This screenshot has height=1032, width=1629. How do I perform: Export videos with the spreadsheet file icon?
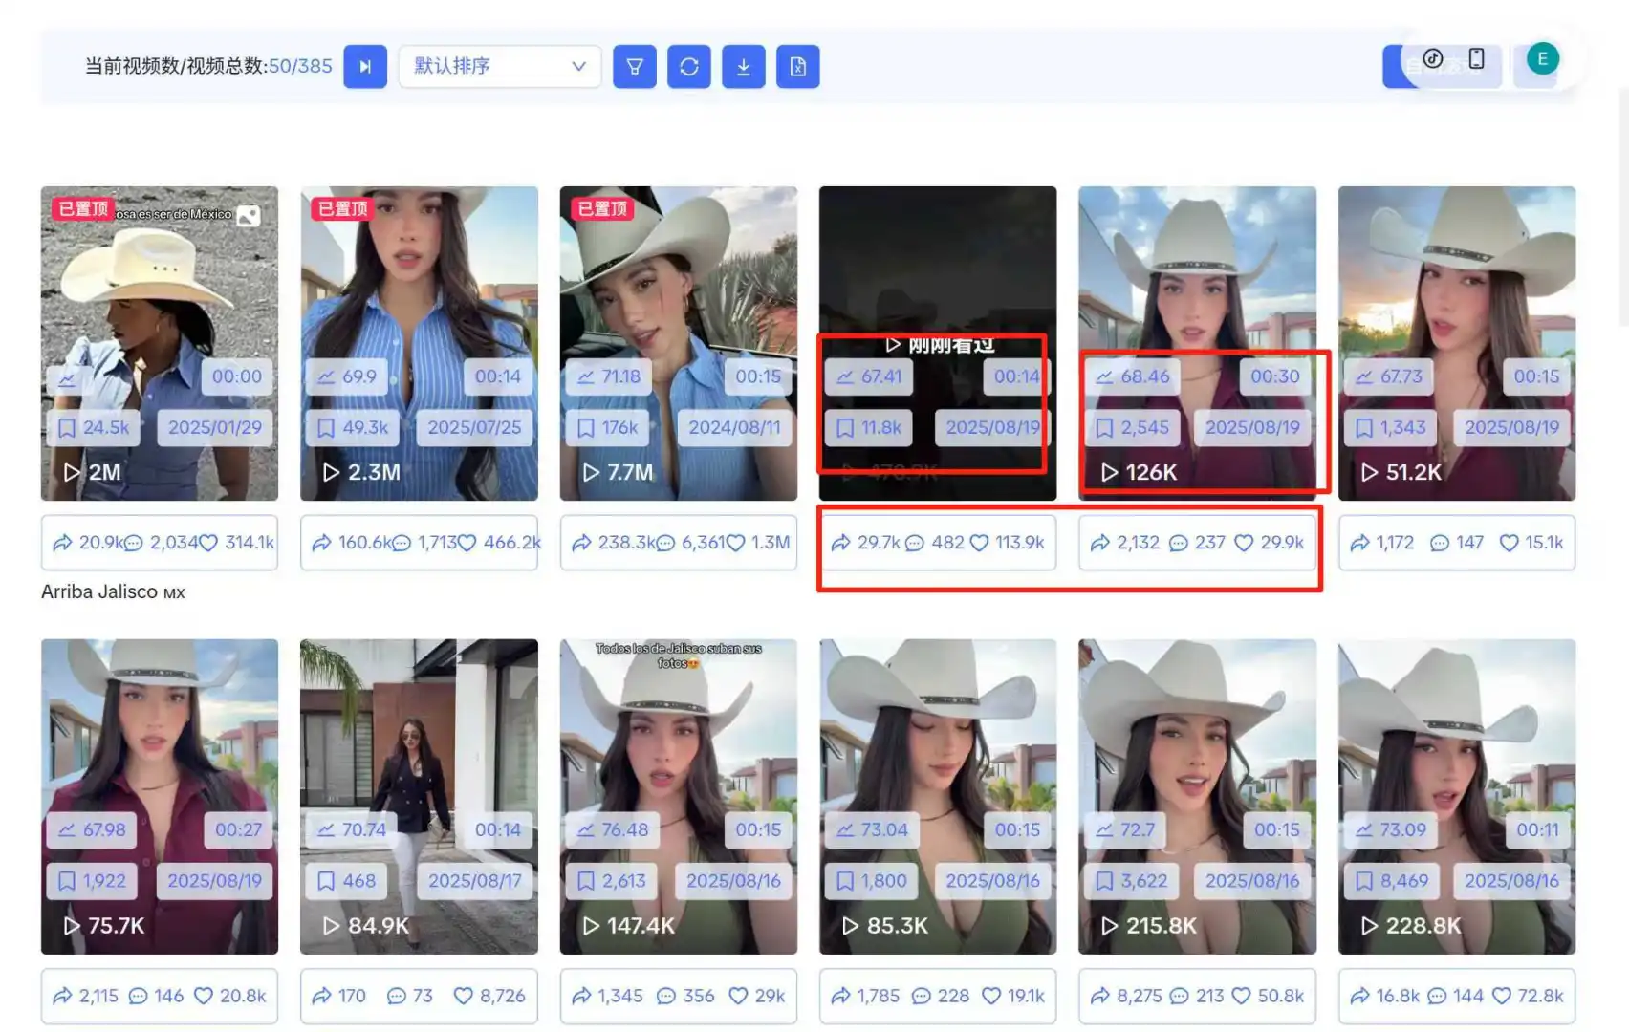798,67
